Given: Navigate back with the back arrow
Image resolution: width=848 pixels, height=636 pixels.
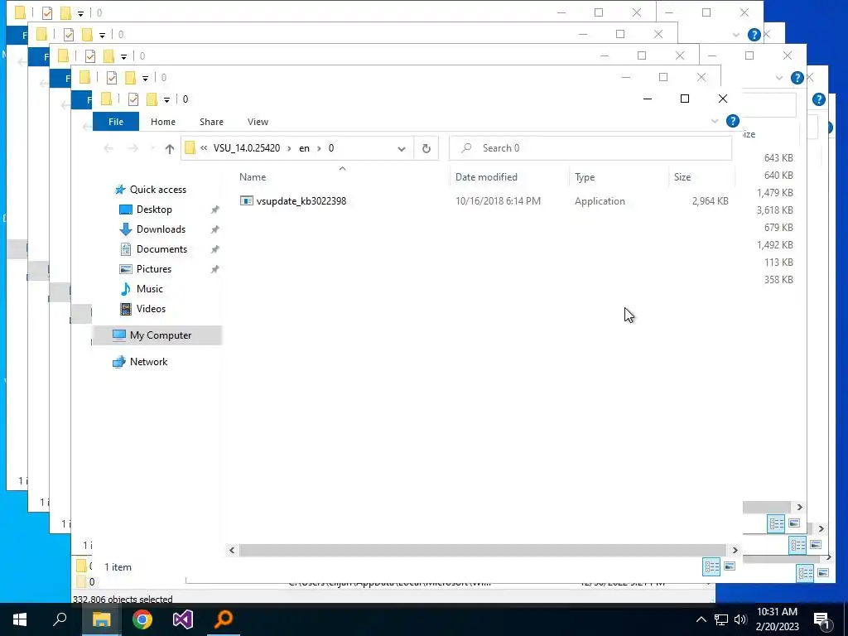Looking at the screenshot, I should click(x=108, y=148).
